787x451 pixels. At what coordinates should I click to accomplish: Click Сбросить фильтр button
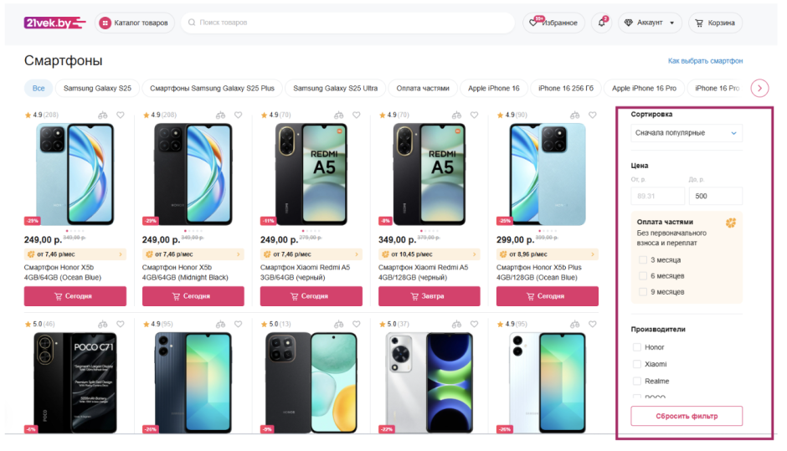click(687, 416)
